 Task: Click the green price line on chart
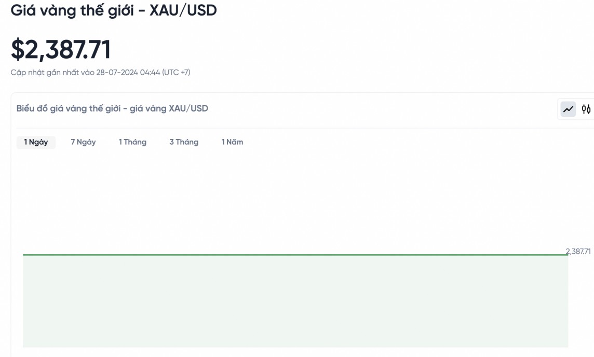[x=295, y=255]
